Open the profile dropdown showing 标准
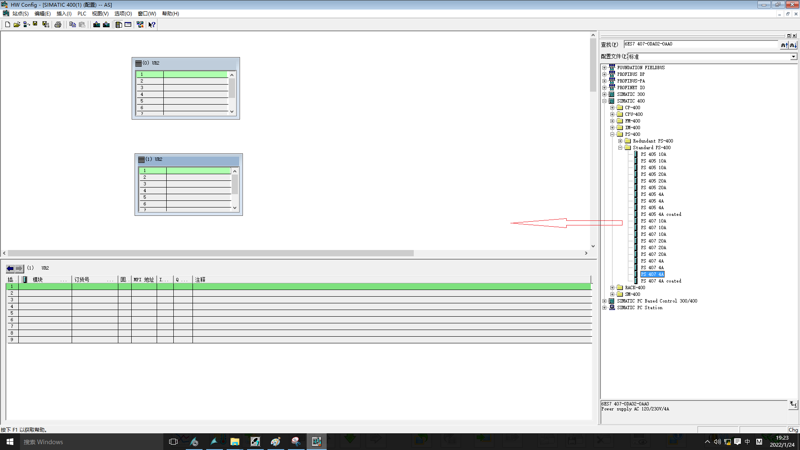The height and width of the screenshot is (450, 800). [x=793, y=57]
